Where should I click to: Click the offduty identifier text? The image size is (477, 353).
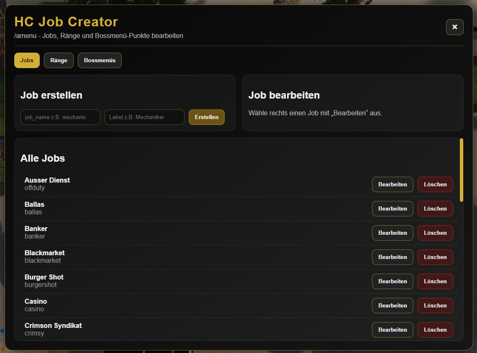35,188
